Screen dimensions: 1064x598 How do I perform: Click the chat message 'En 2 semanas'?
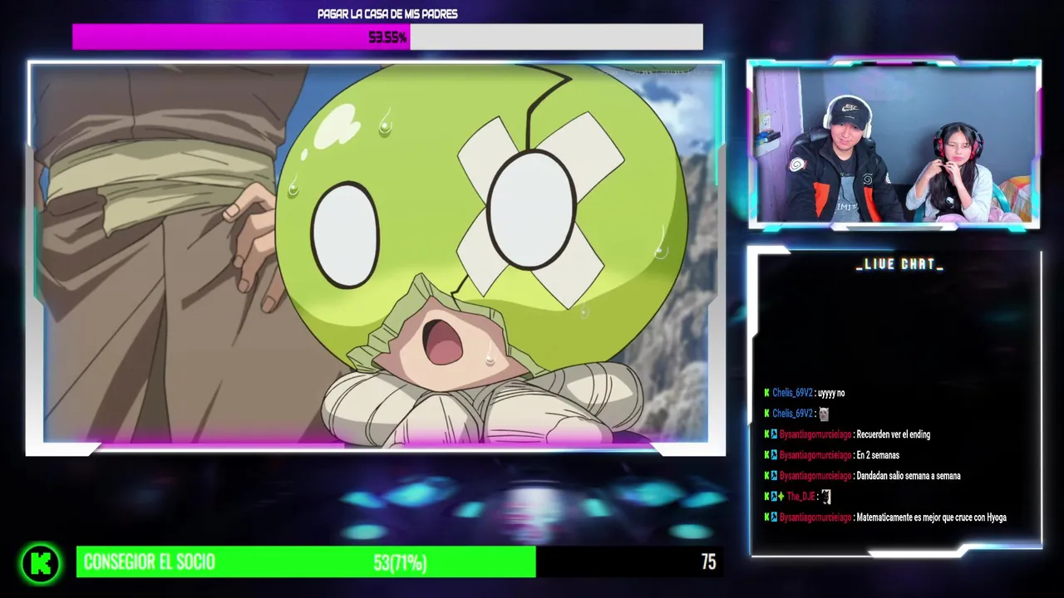coord(878,455)
